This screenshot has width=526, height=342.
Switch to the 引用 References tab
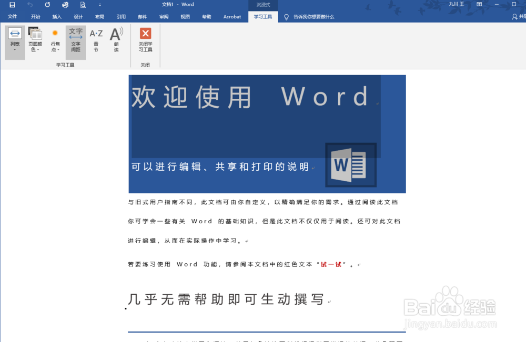tap(121, 16)
